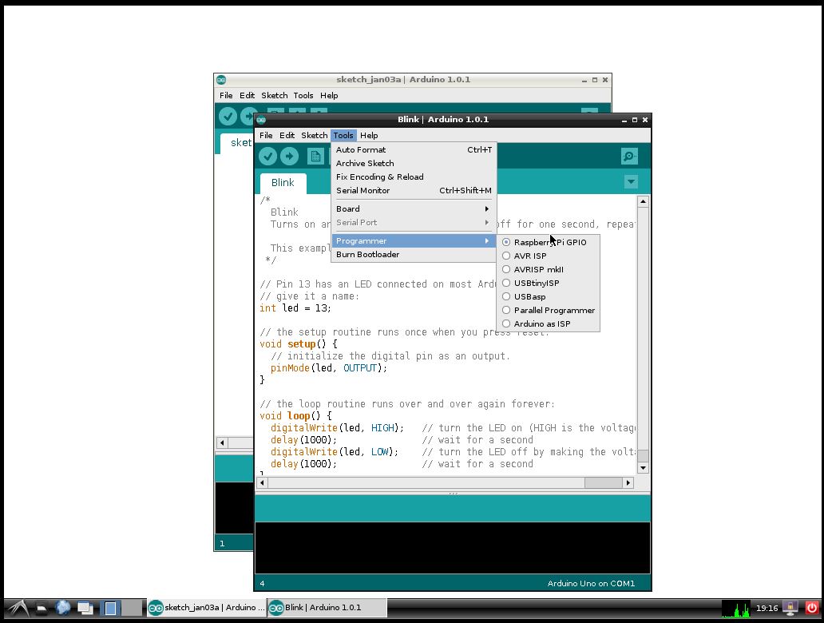
Task: Launch web browser globe icon in taskbar
Action: pyautogui.click(x=63, y=609)
